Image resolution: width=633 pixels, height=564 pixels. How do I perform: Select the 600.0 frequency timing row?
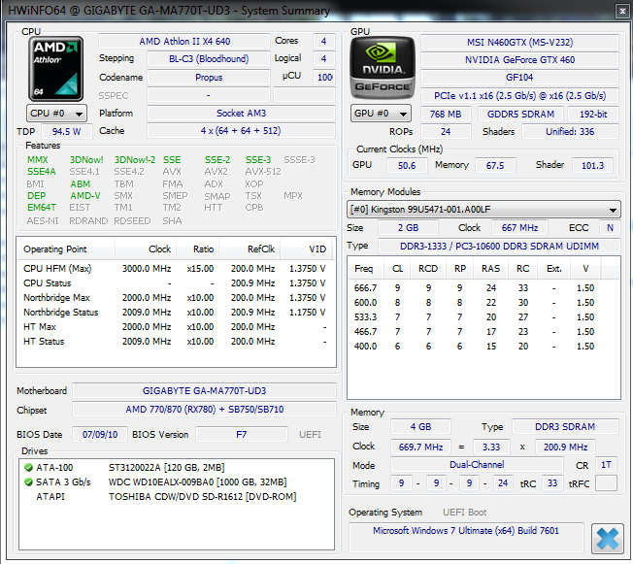pos(483,303)
